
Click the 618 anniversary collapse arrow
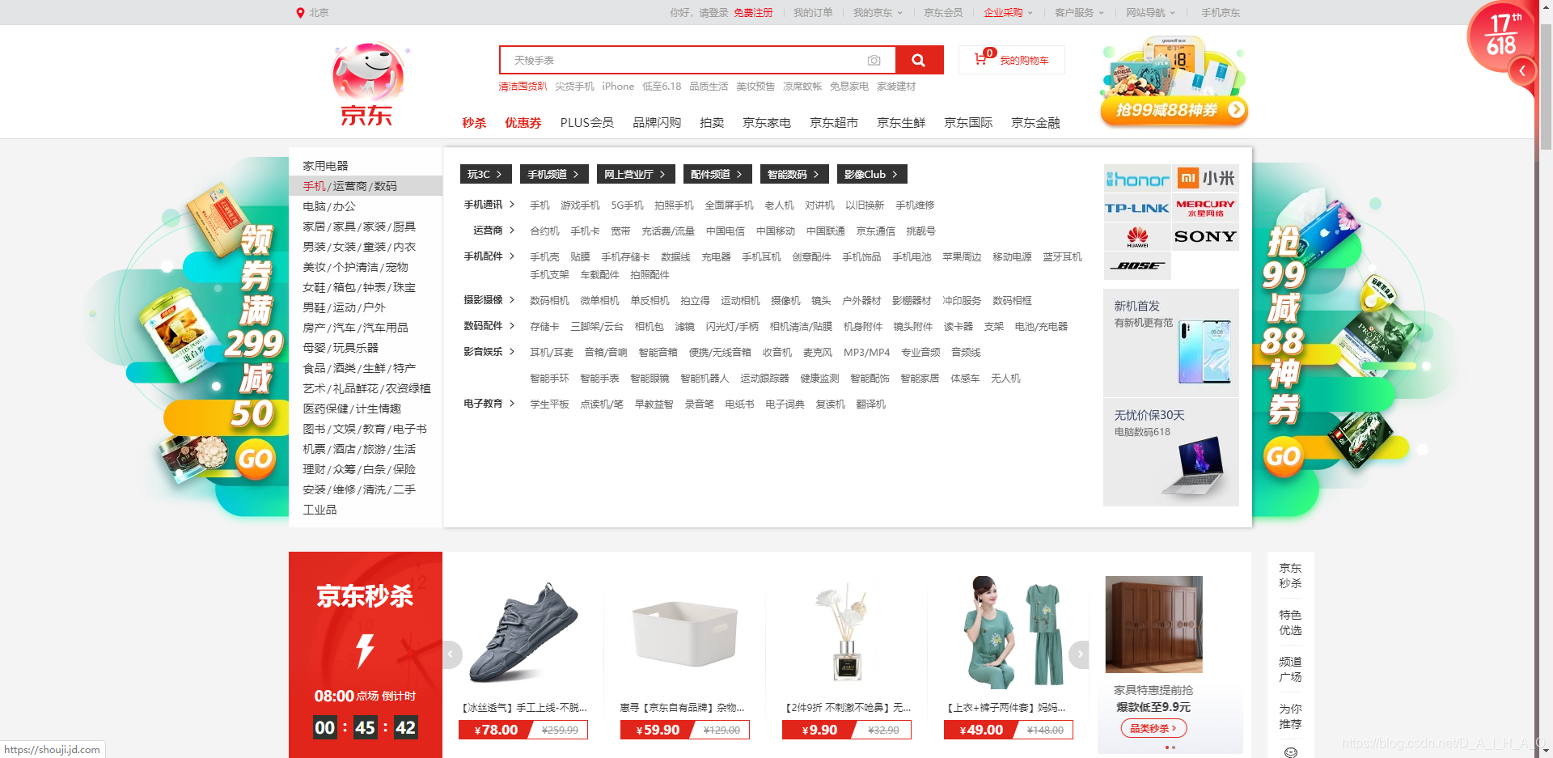click(x=1521, y=71)
